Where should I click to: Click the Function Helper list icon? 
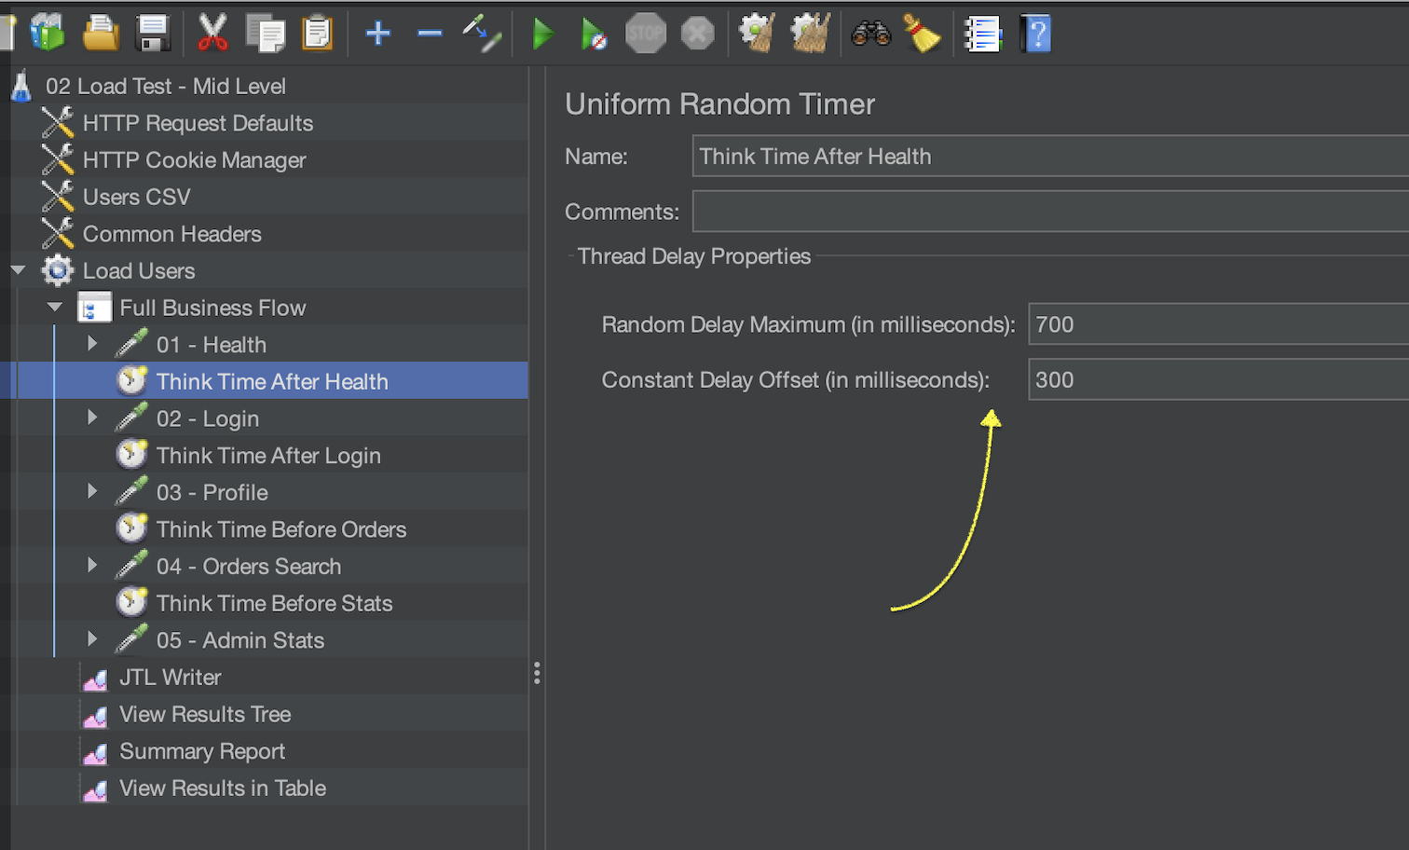coord(982,34)
